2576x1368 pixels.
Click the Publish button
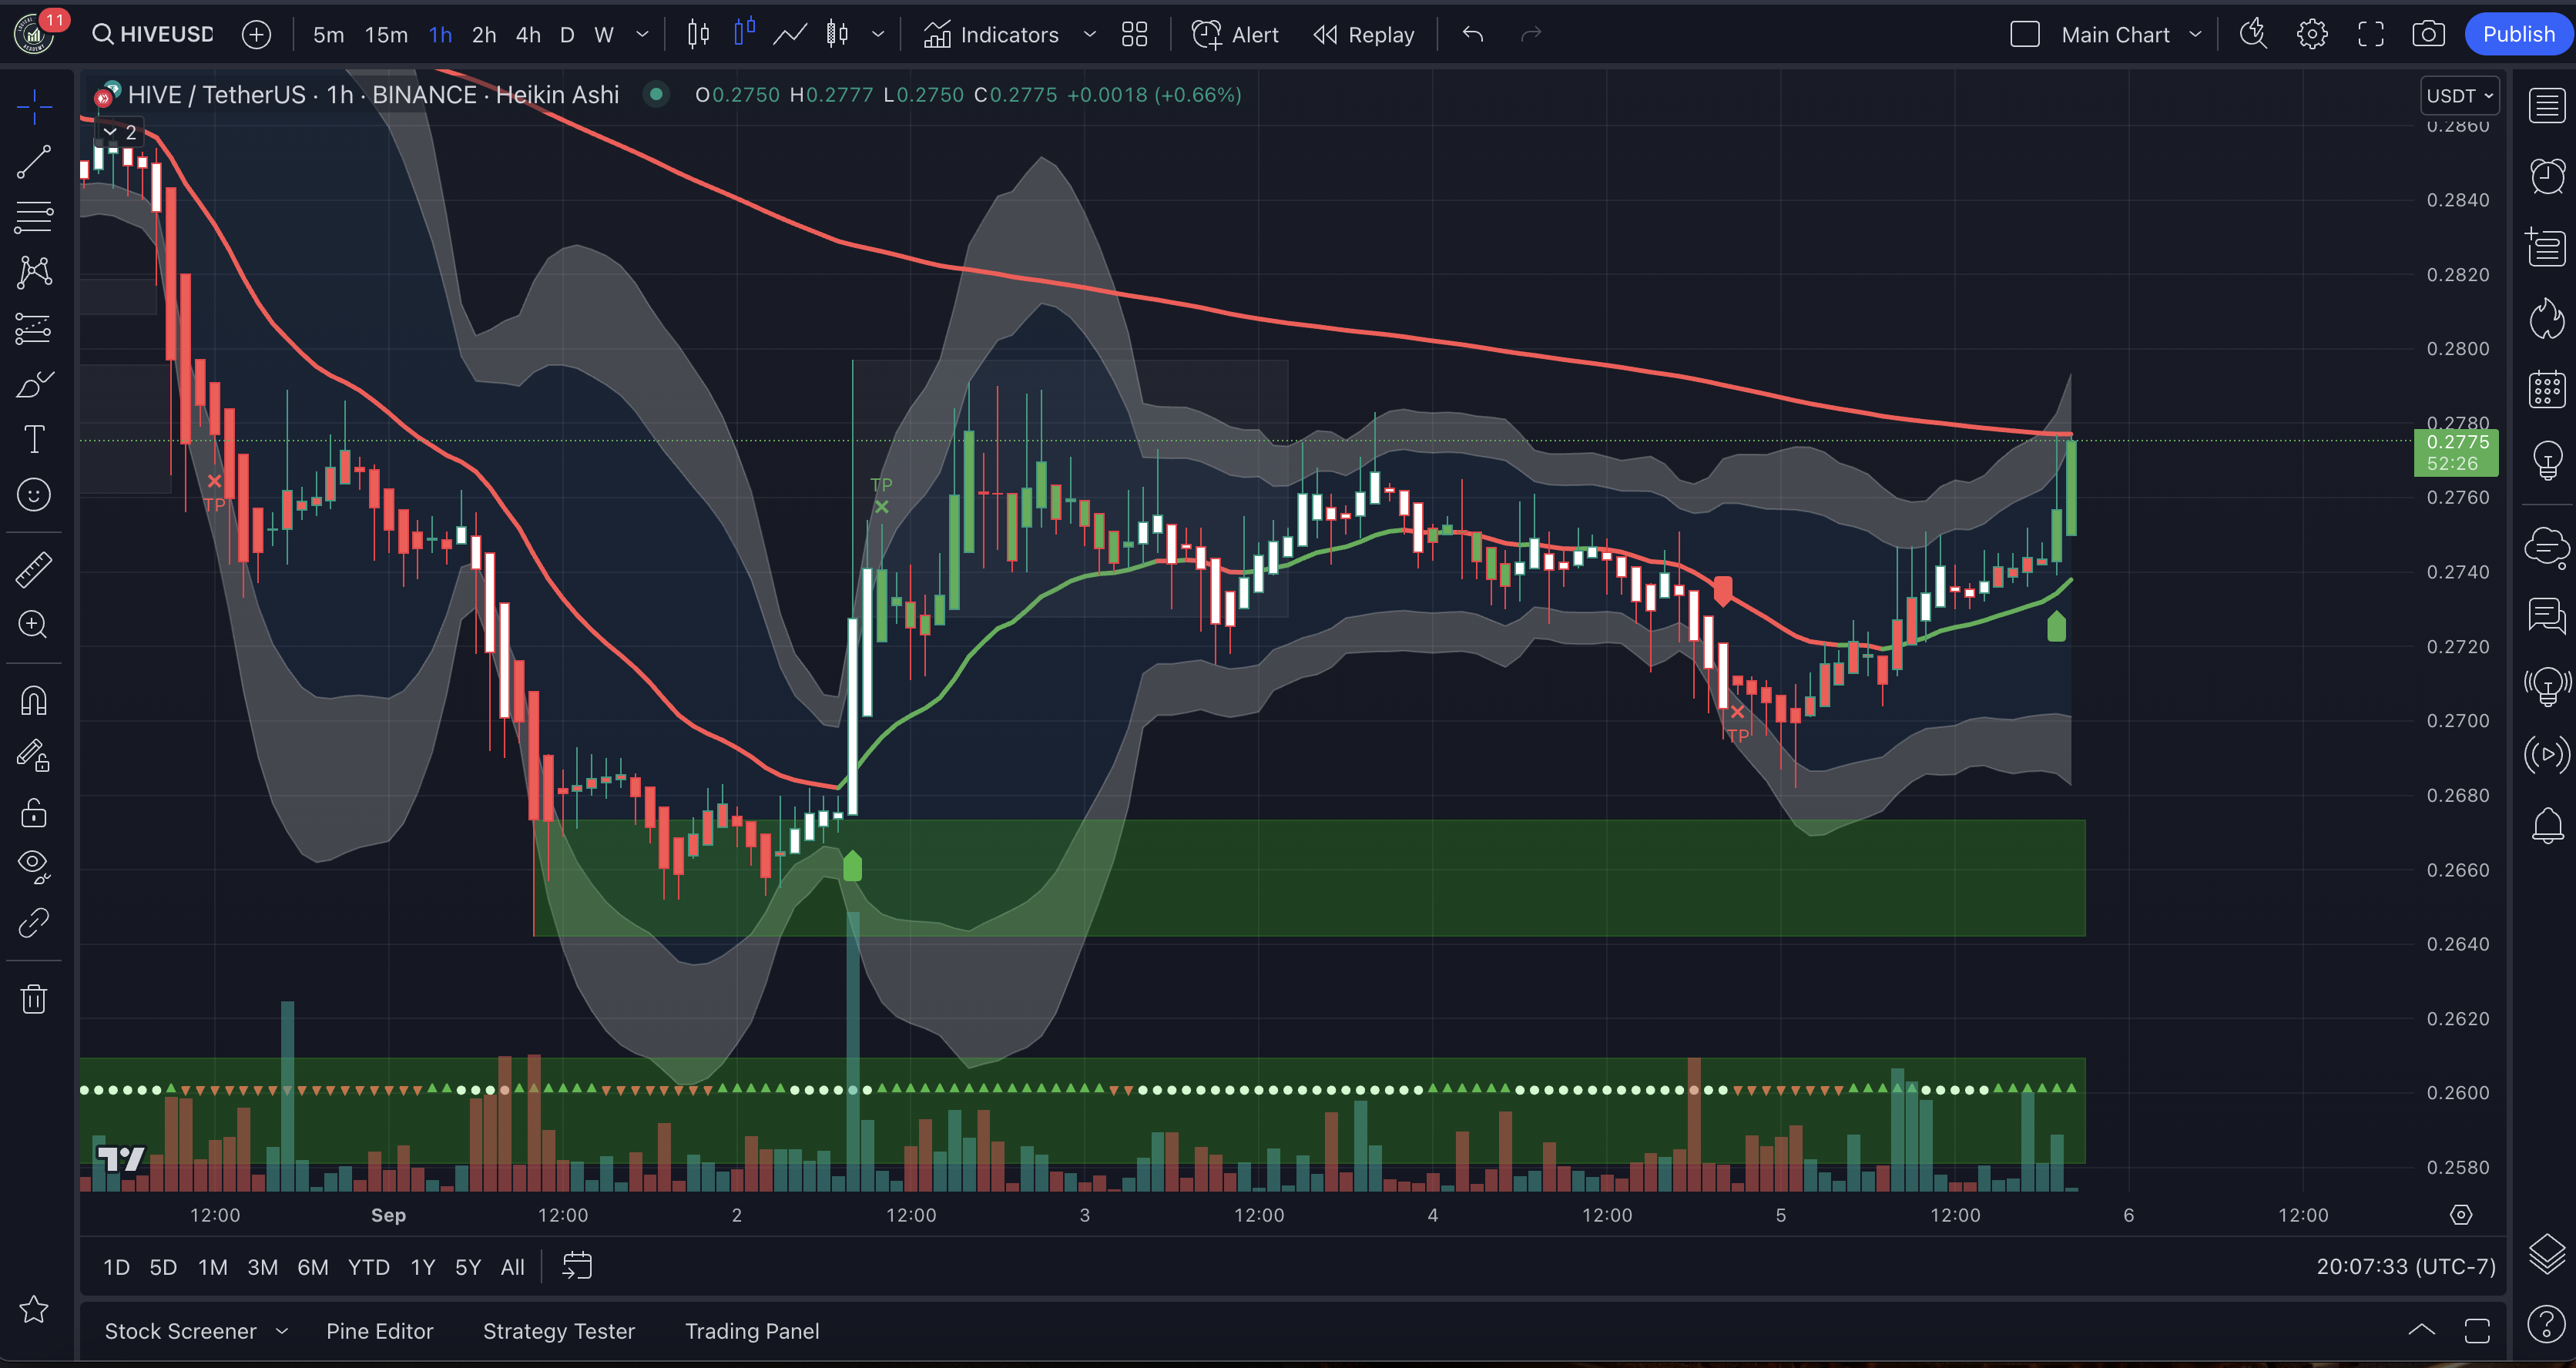tap(2518, 35)
